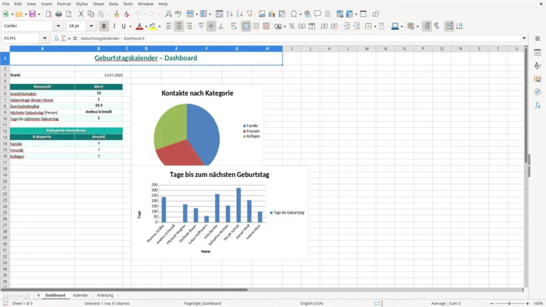
Task: Click the Draw Functions shapes icon
Action: click(x=375, y=14)
